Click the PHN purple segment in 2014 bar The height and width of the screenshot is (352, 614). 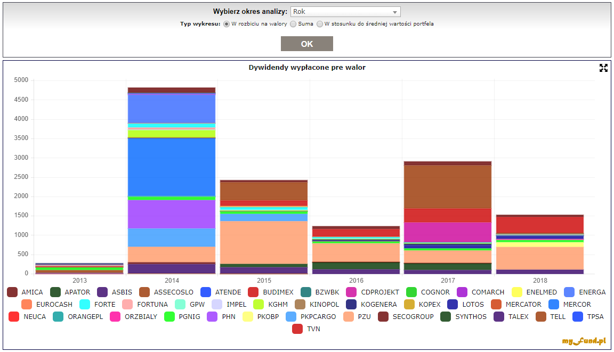172,214
